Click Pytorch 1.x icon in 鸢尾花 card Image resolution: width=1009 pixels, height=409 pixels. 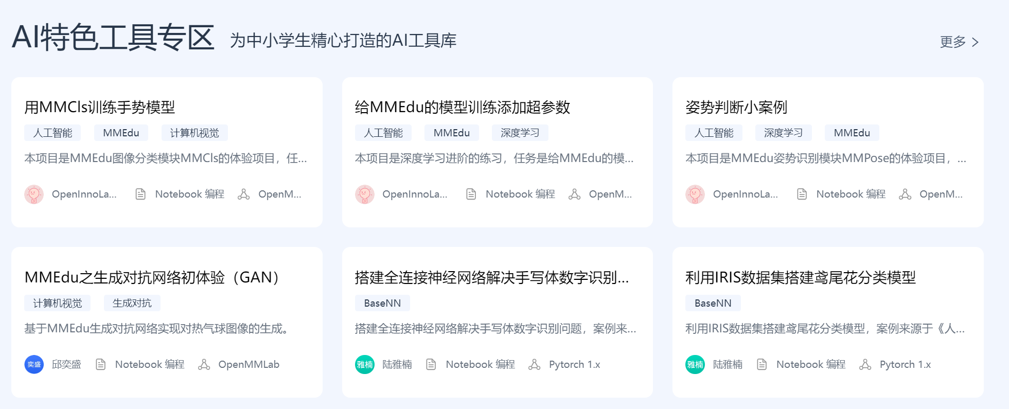click(x=865, y=364)
